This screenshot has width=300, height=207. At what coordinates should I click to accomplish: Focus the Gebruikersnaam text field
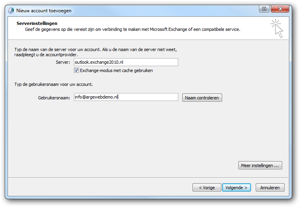point(126,97)
